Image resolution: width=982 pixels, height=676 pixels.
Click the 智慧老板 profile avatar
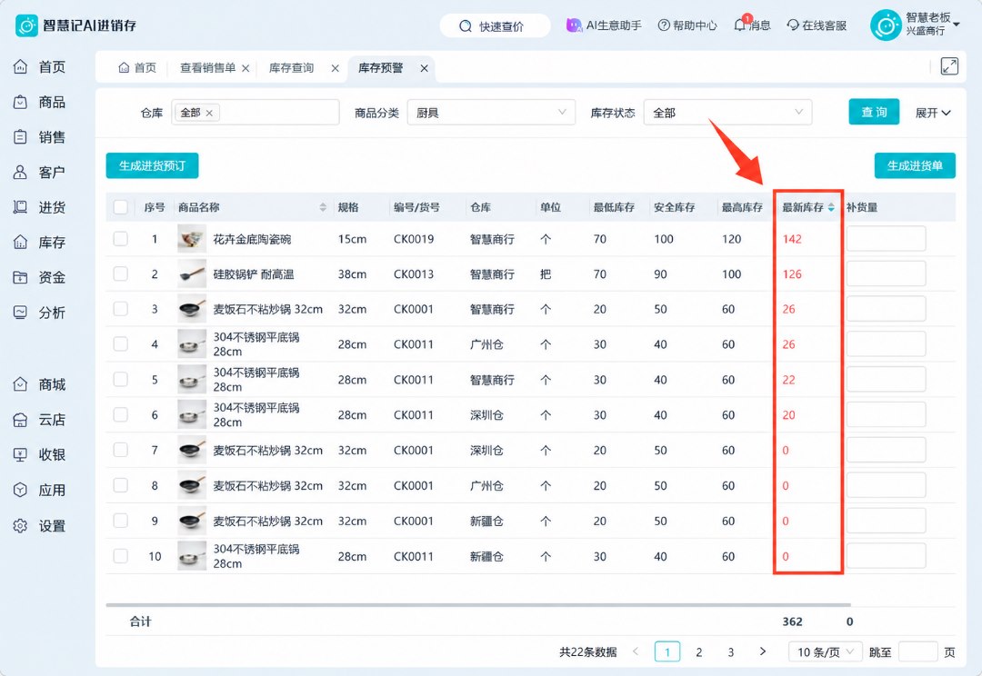coord(886,25)
